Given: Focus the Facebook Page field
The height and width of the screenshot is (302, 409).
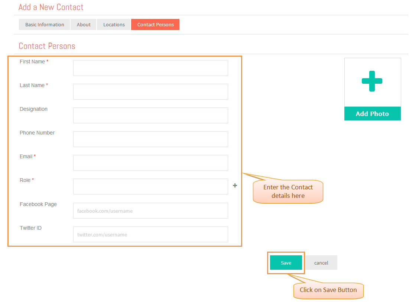Looking at the screenshot, I should coord(150,211).
